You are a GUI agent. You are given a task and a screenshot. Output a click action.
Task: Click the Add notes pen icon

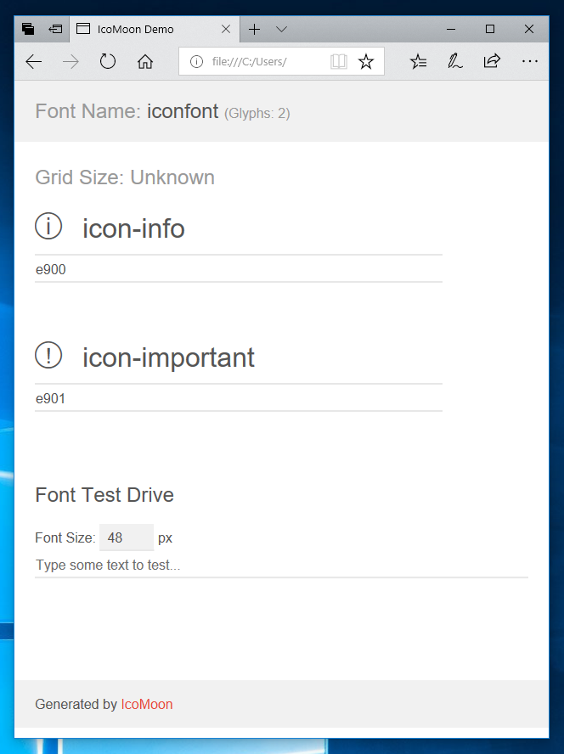click(x=454, y=61)
